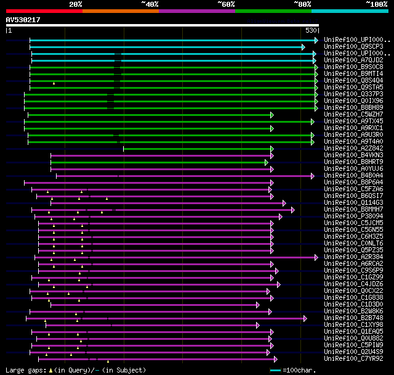Click the green arrowhead on the A2Z842 alignment

pyautogui.click(x=272, y=149)
